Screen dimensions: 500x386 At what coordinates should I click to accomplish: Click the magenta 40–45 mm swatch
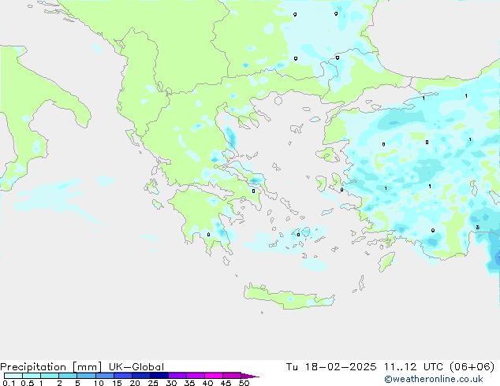click(214, 376)
